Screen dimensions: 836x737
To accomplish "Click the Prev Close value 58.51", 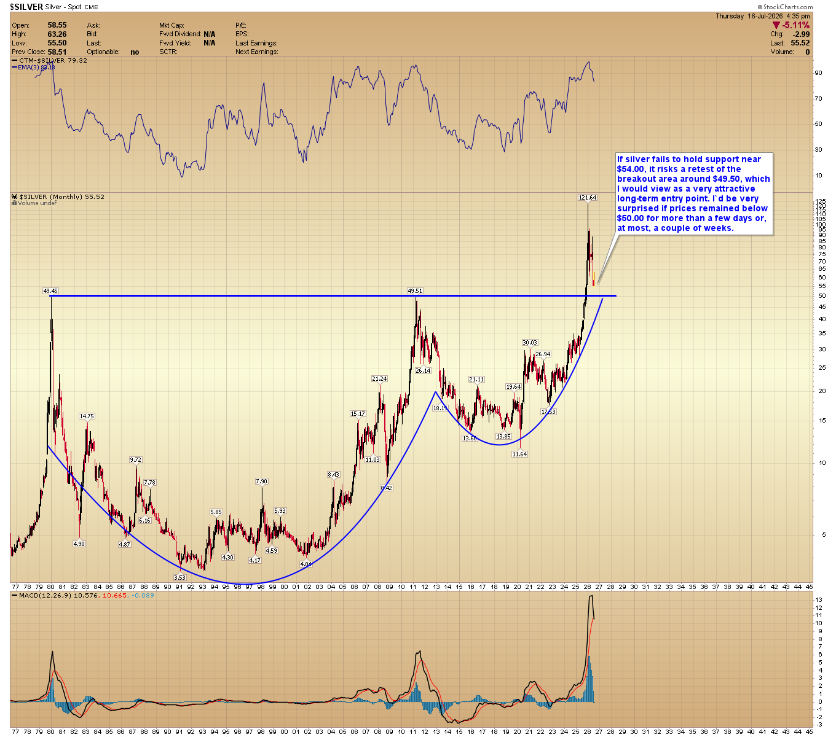I will (x=57, y=52).
